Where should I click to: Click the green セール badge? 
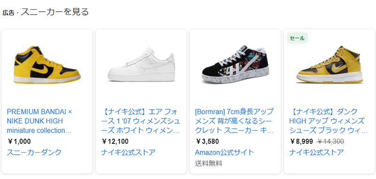(x=297, y=38)
